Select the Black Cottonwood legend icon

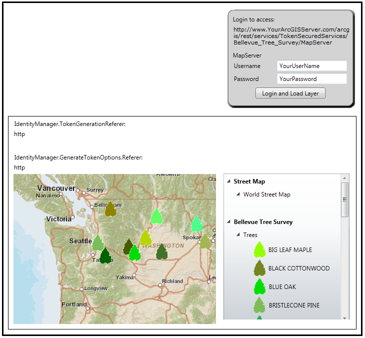click(259, 268)
